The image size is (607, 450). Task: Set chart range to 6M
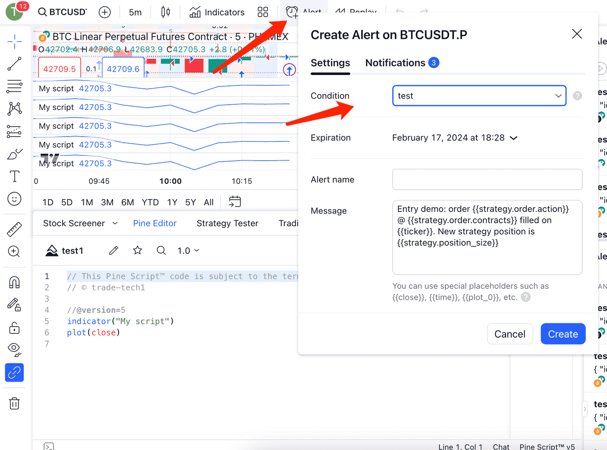128,202
